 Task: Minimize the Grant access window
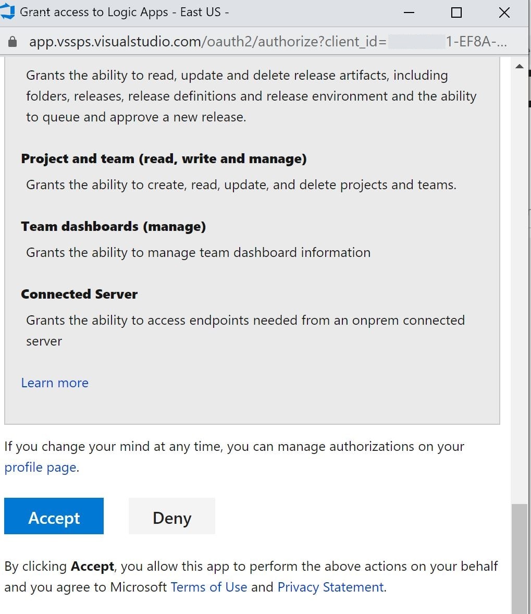409,13
